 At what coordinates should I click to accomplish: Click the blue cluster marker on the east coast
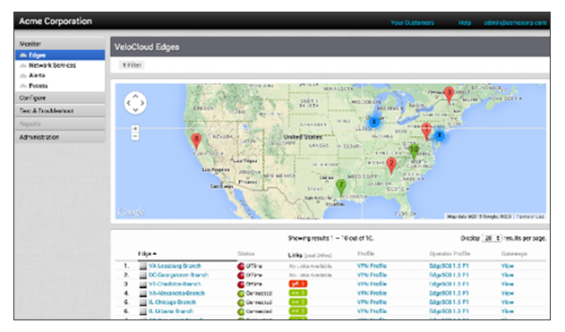(439, 135)
